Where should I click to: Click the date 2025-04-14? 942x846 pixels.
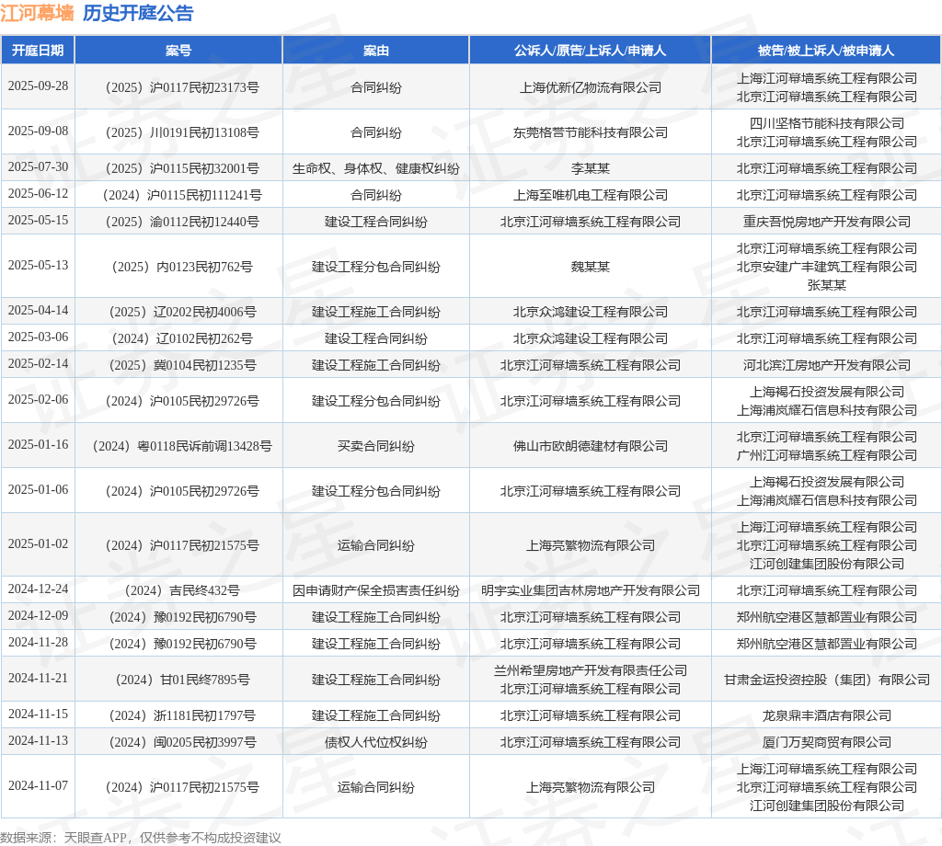click(38, 311)
